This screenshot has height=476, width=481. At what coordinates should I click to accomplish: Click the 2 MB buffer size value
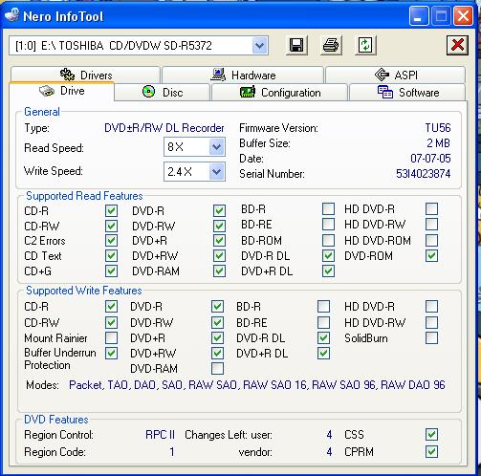pyautogui.click(x=438, y=143)
